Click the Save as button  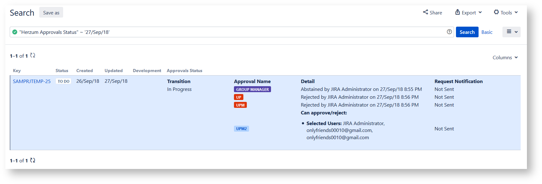pyautogui.click(x=51, y=13)
